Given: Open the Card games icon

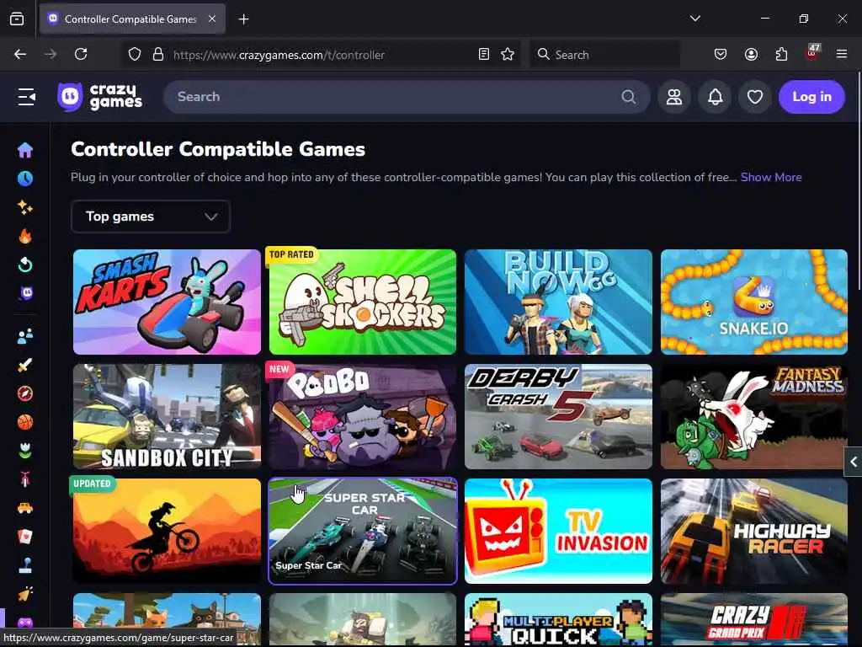Looking at the screenshot, I should pyautogui.click(x=24, y=537).
